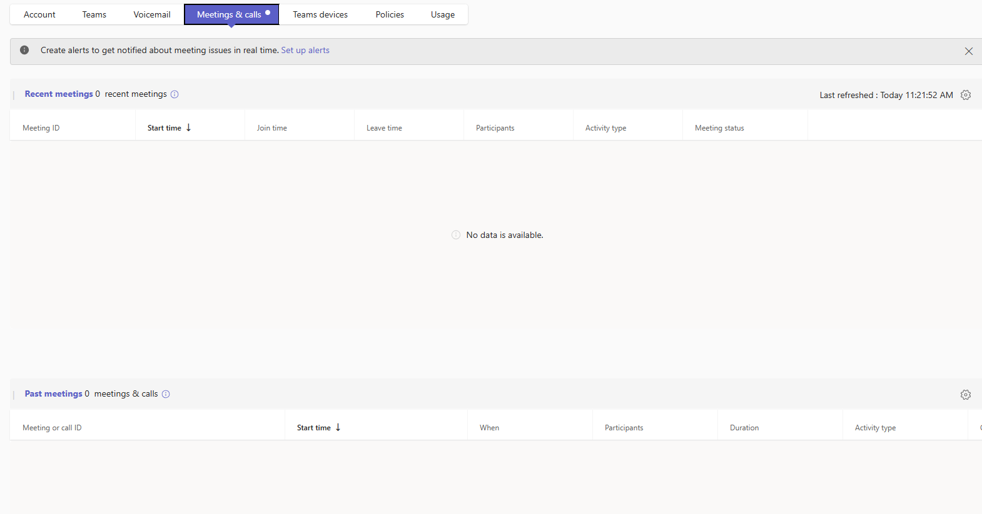Sort Past meetings by Start time arrow
Viewport: 982px width, 514px height.
[338, 427]
